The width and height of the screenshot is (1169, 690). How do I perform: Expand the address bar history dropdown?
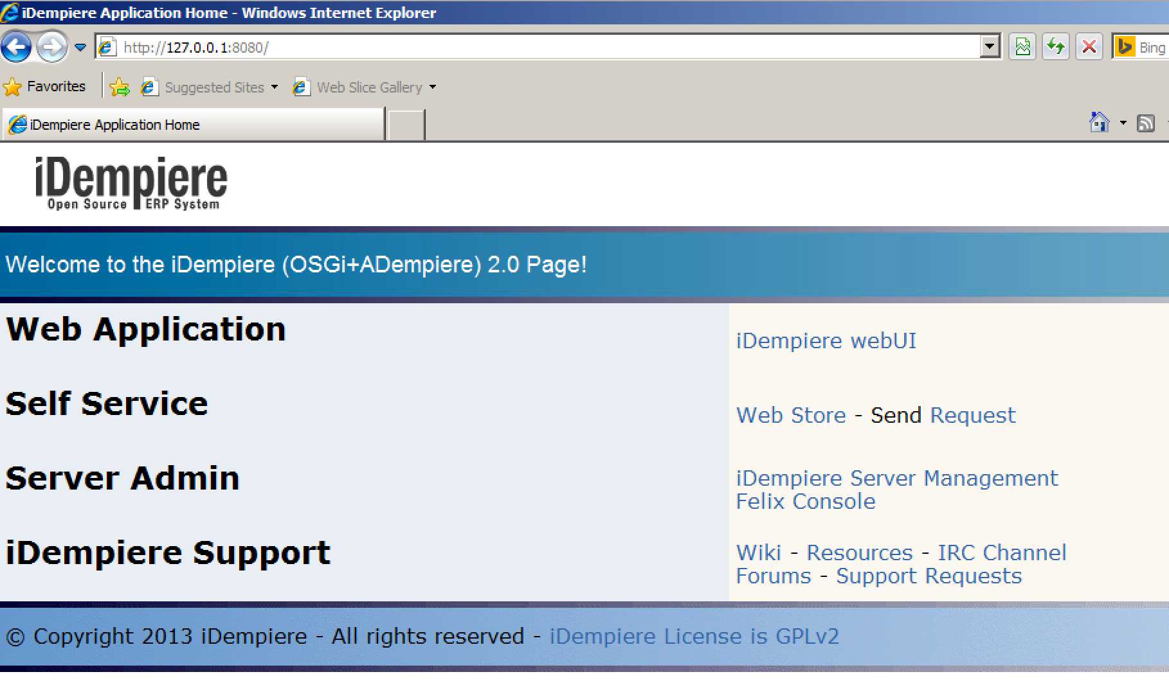(x=990, y=47)
